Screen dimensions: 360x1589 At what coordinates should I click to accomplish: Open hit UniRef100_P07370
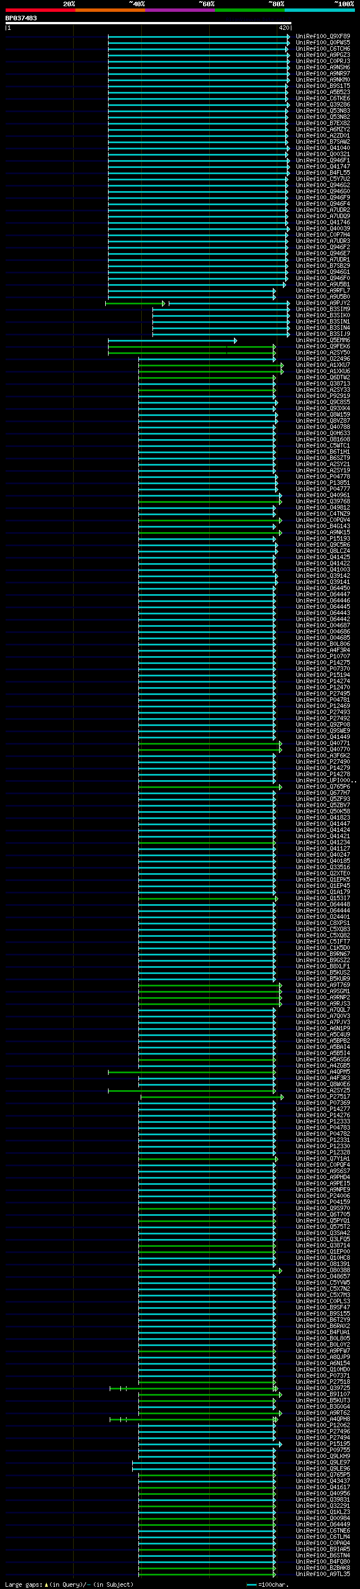(x=323, y=669)
